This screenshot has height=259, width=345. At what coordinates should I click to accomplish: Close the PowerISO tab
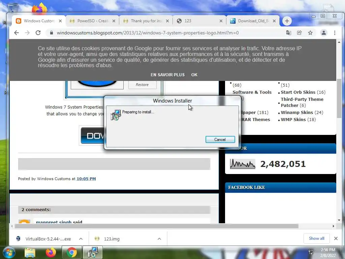tap(114, 21)
